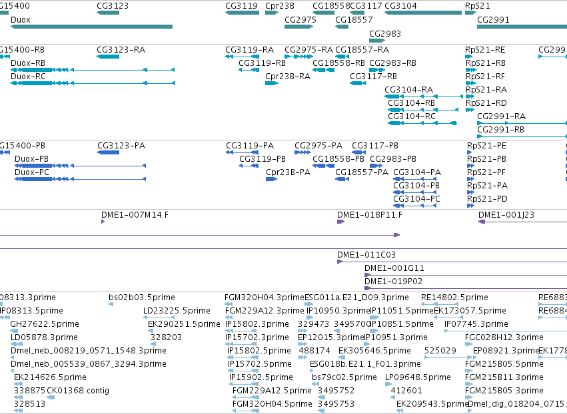Click the DME1-018P11.F clone label
This screenshot has height=414, width=567.
click(370, 215)
